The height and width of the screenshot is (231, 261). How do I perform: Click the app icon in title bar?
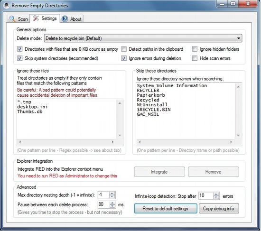[x=6, y=5]
